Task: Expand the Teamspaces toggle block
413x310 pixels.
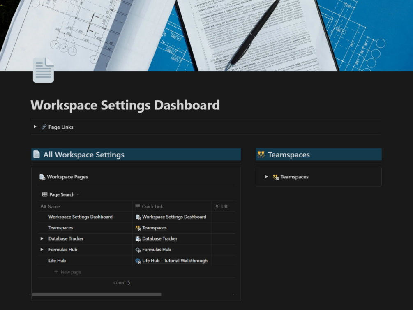Action: [x=267, y=177]
